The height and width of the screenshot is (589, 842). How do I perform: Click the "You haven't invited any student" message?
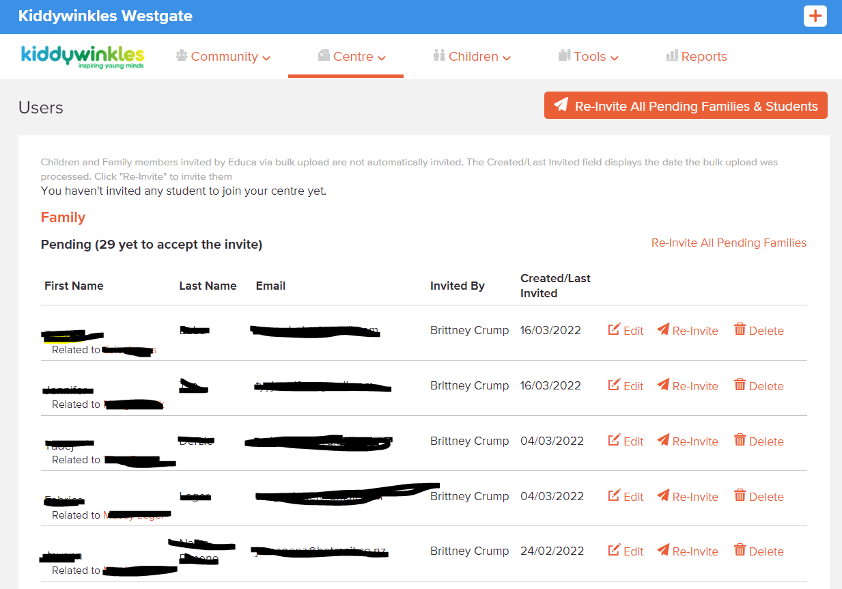coord(184,191)
